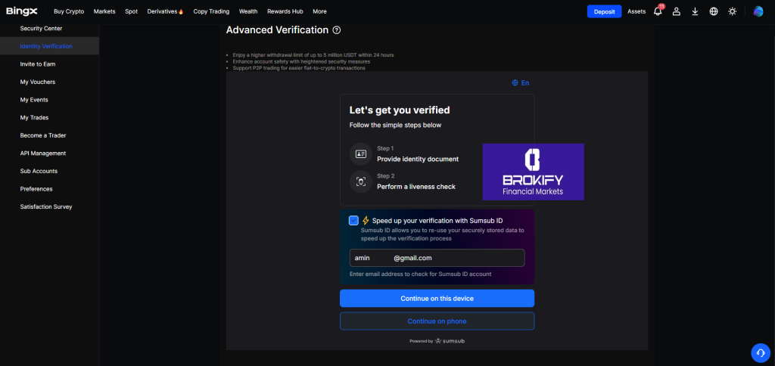Go to Security Center in the sidebar
The width and height of the screenshot is (775, 366).
(x=41, y=29)
